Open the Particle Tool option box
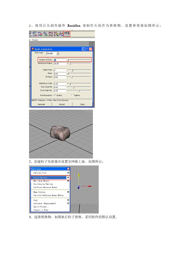192x272 pixels. [x=68, y=173]
